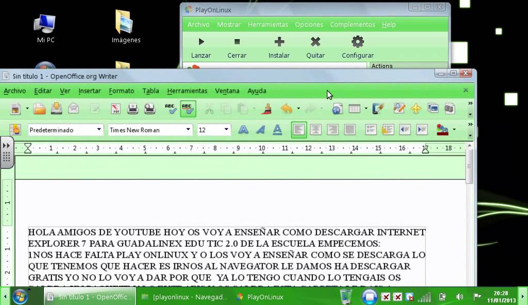Click the Copy icon in Writer toolbar
This screenshot has width=528, height=305.
(226, 109)
